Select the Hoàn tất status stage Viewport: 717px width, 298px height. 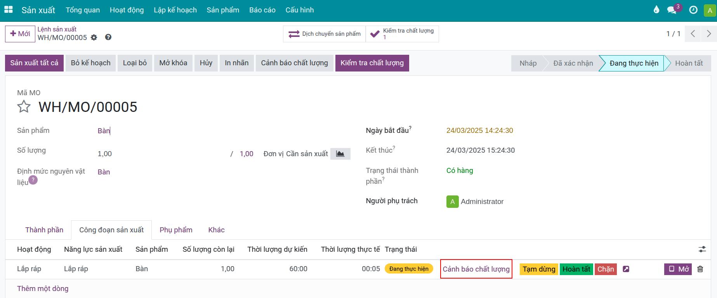[x=689, y=63]
